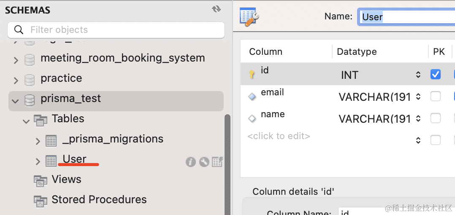Click the placeholder row to add a column
This screenshot has width=455, height=215.
tap(279, 136)
